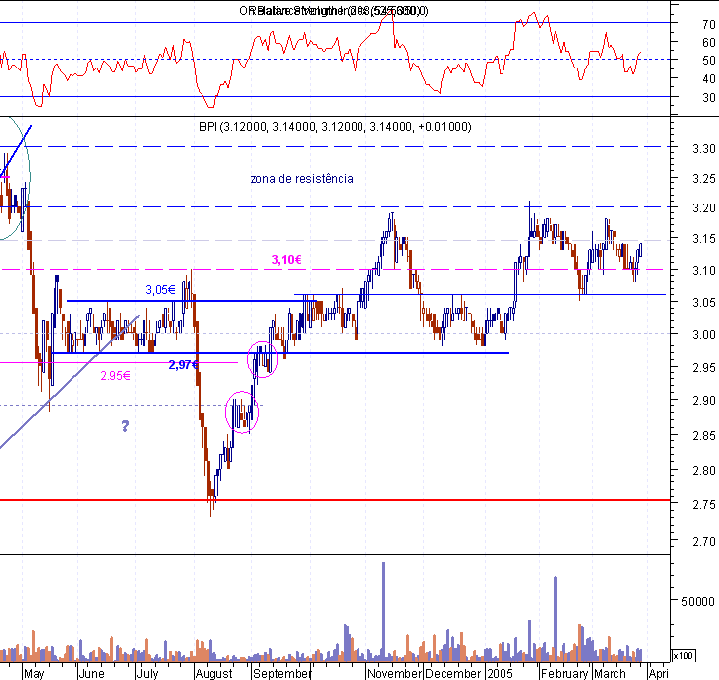Screen dimensions: 719x680
Task: Click the June label on the time axis
Action: 91,674
